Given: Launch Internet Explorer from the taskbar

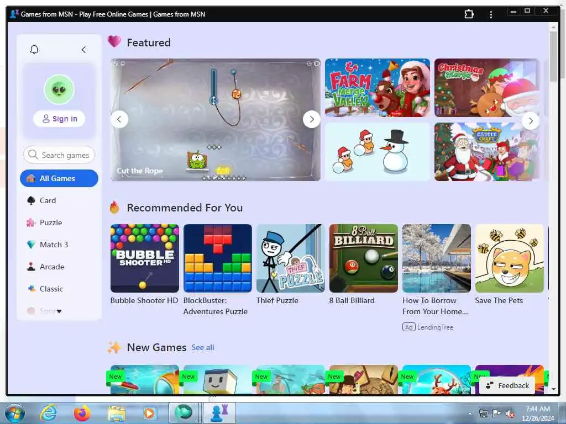Looking at the screenshot, I should click(x=48, y=413).
